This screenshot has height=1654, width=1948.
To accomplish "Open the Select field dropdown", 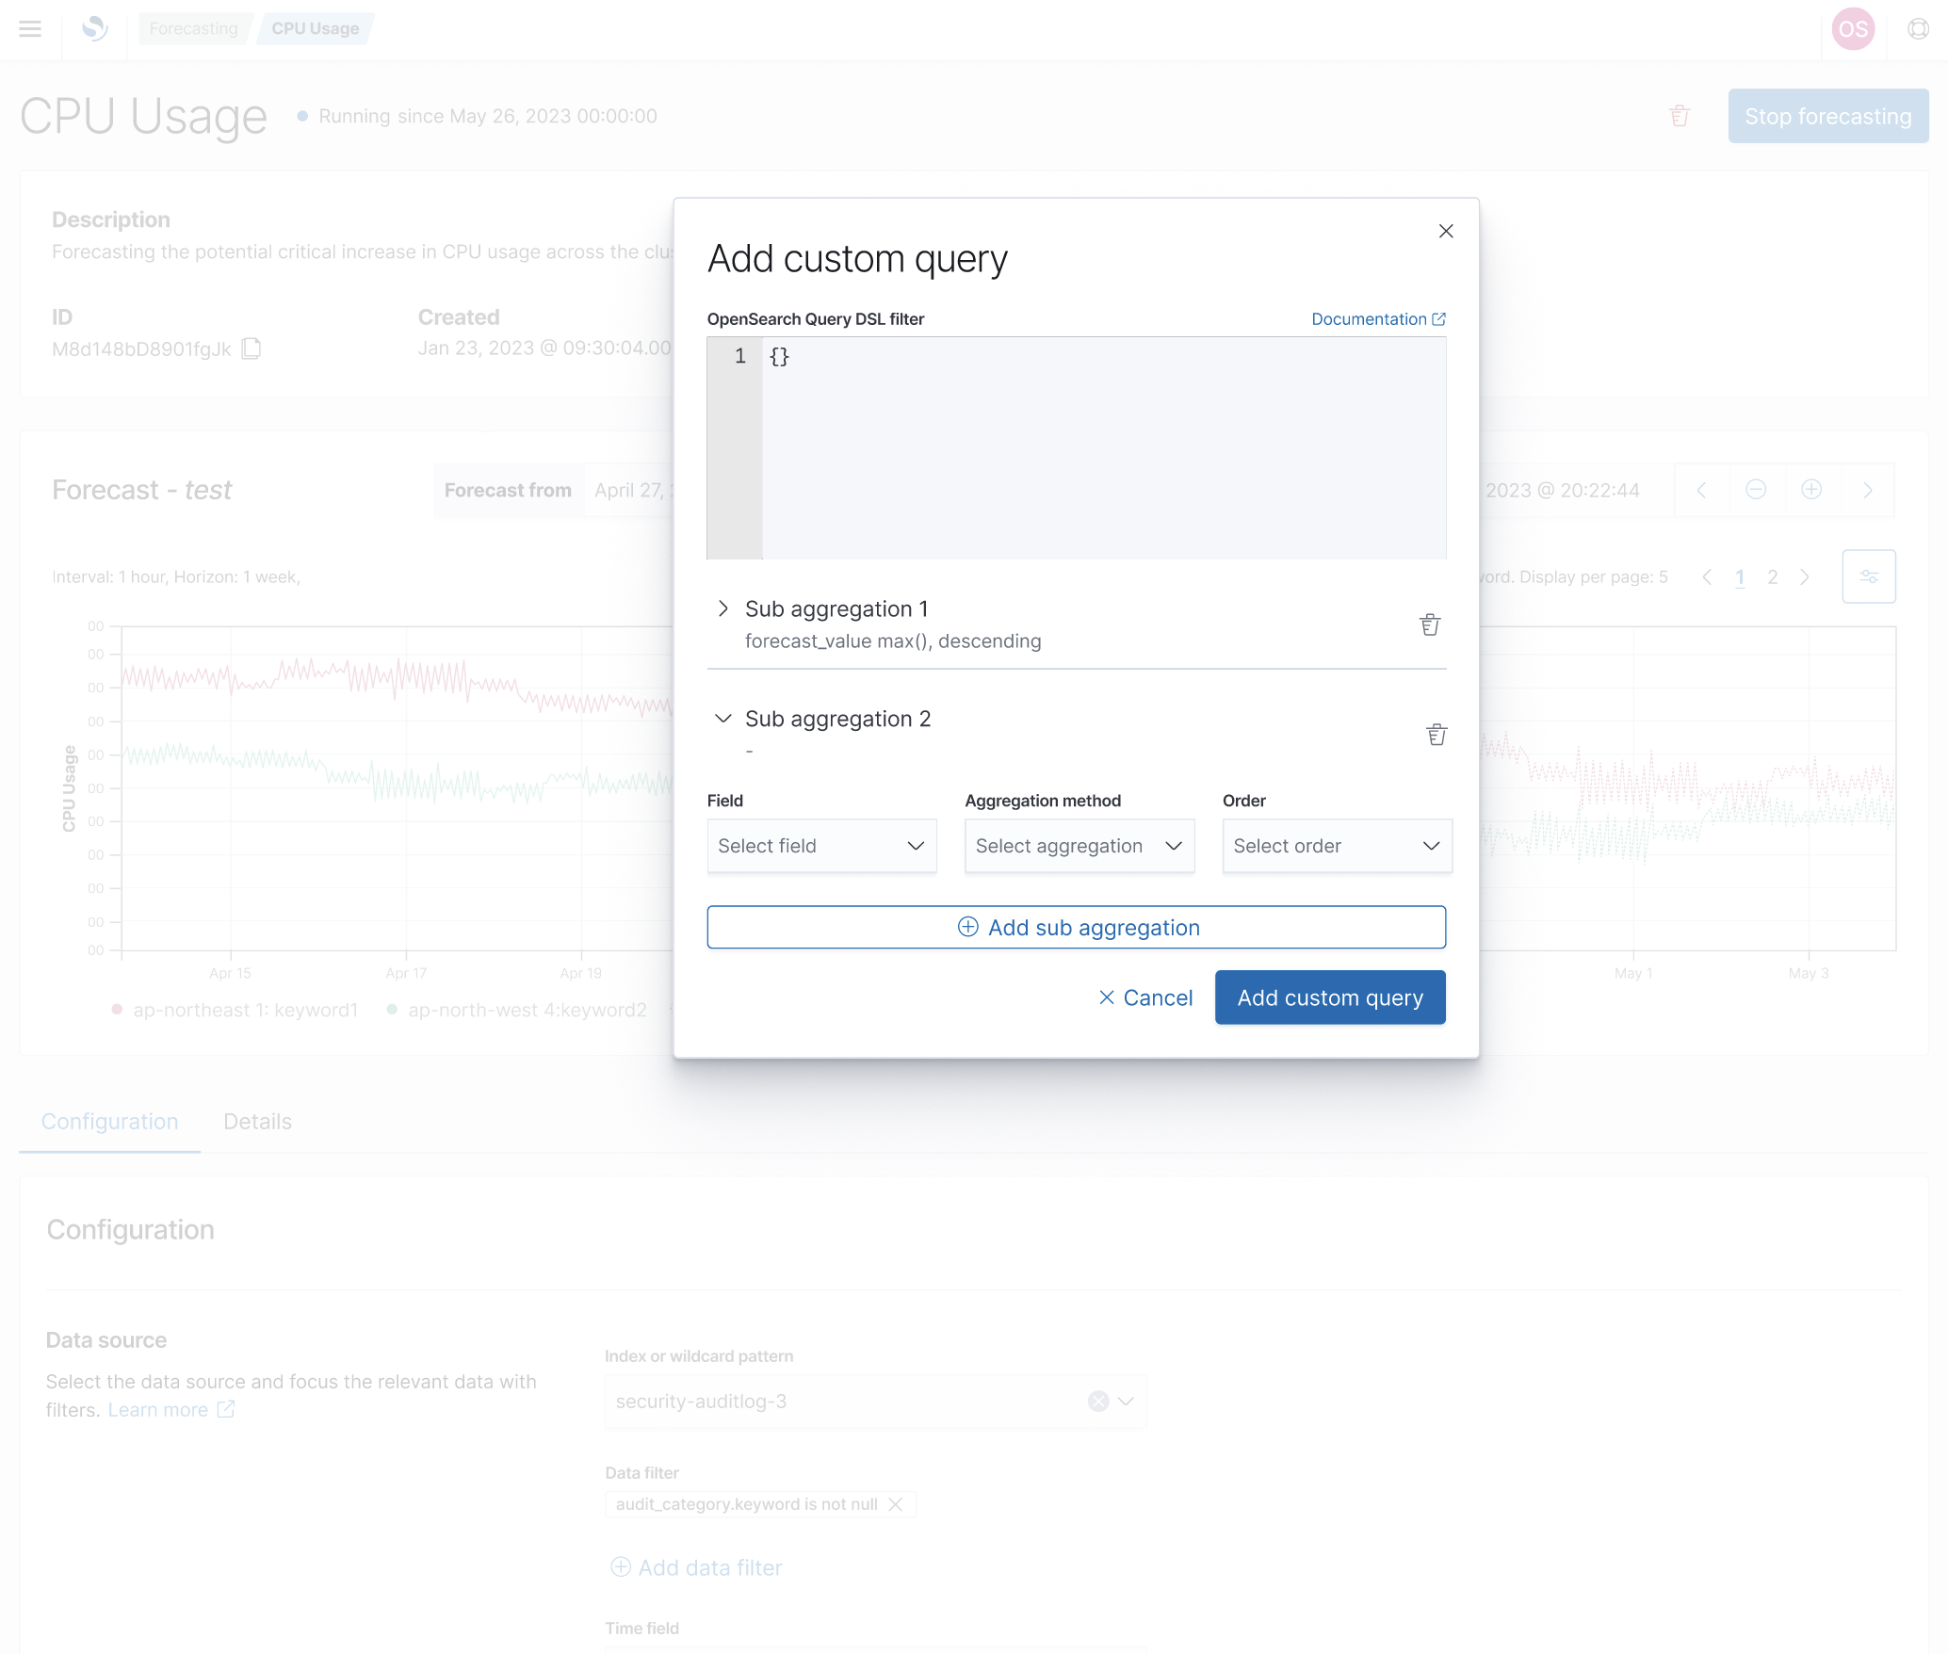I will tap(820, 845).
